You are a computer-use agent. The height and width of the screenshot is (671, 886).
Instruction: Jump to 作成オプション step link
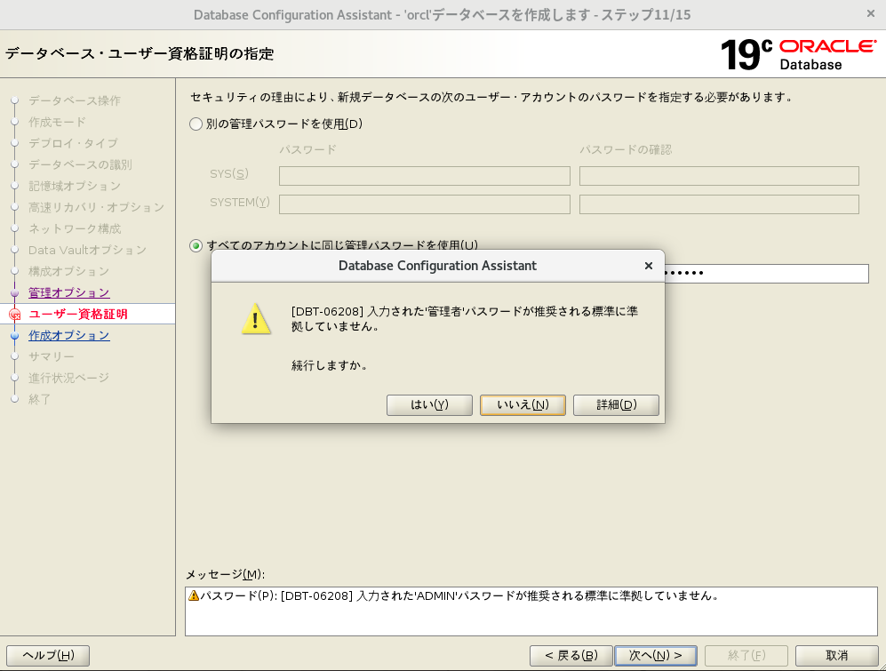pyautogui.click(x=68, y=335)
